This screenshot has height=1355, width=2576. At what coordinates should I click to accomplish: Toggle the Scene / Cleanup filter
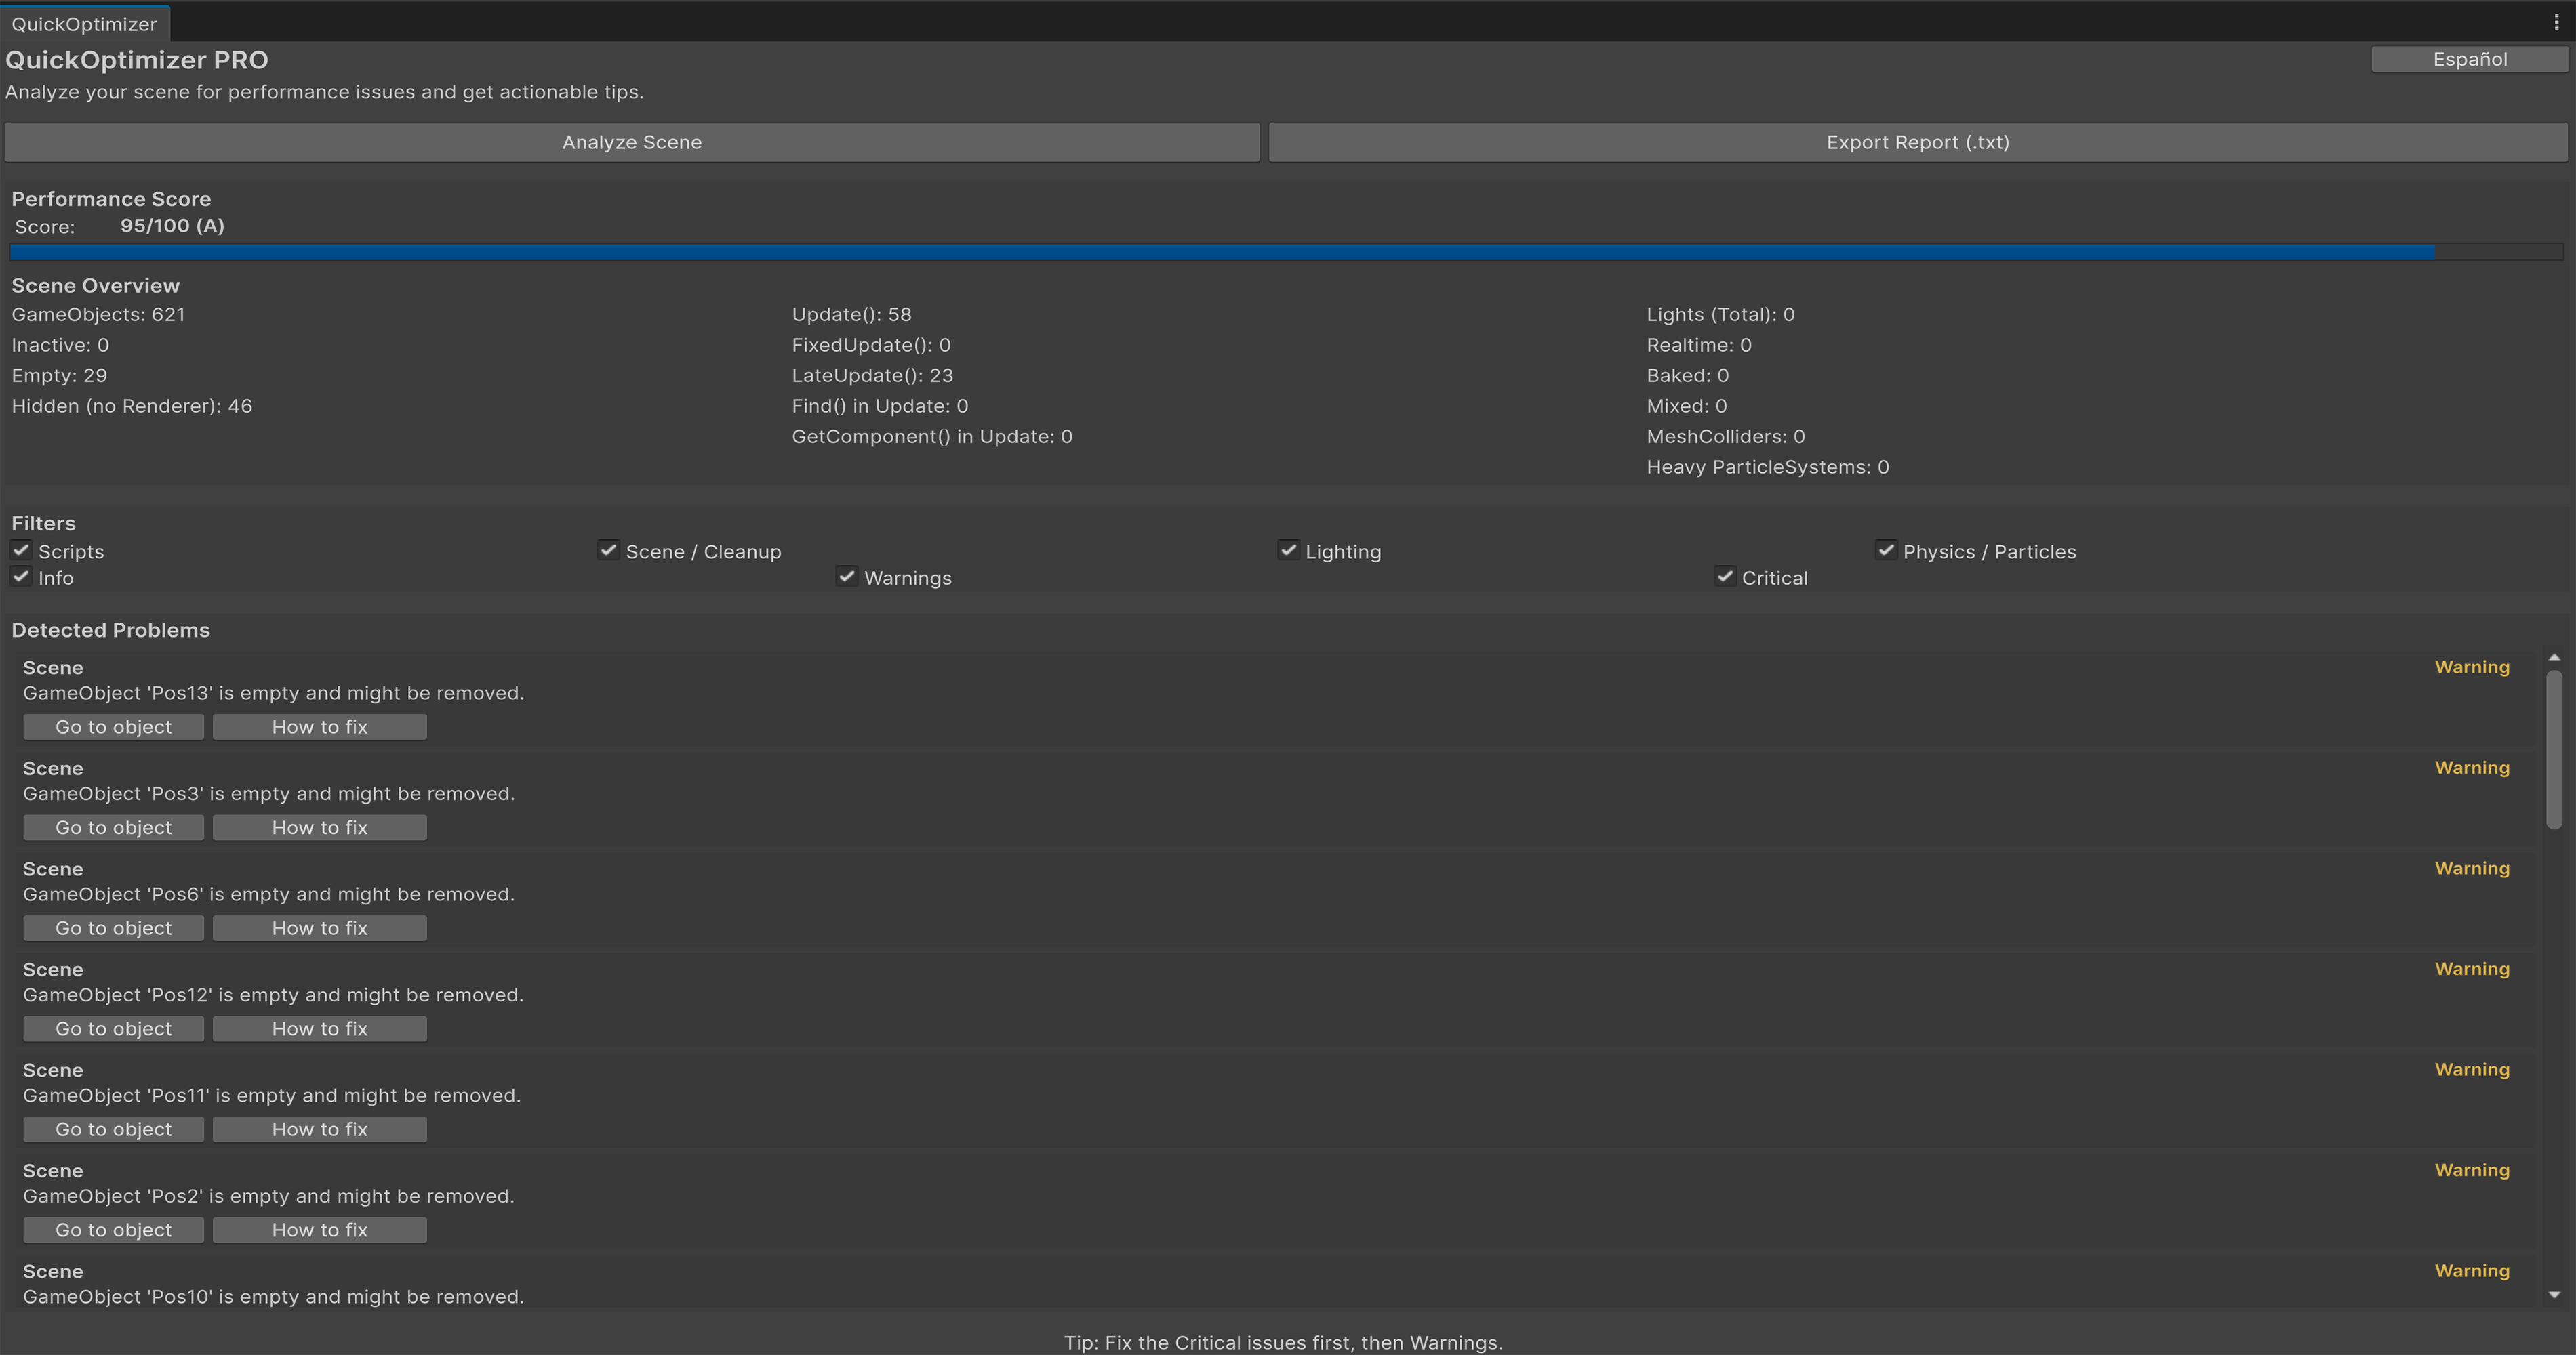[608, 551]
